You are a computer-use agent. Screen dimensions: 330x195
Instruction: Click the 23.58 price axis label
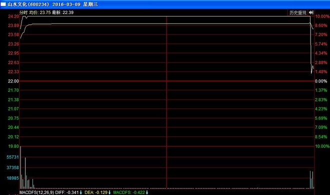(13, 34)
